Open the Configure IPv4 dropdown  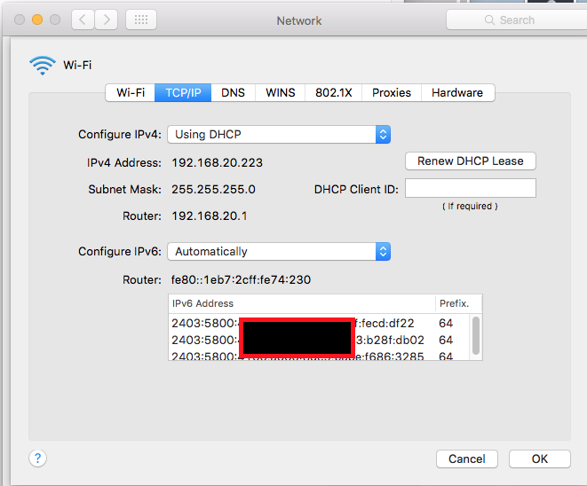279,135
